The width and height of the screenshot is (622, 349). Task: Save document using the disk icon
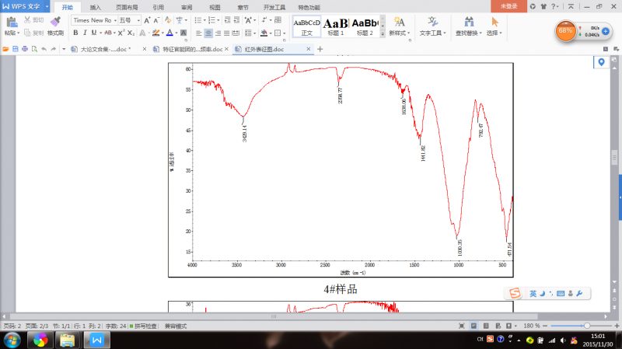point(15,49)
